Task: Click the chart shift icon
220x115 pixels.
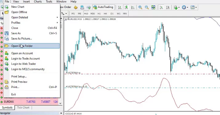Action: 168,7
